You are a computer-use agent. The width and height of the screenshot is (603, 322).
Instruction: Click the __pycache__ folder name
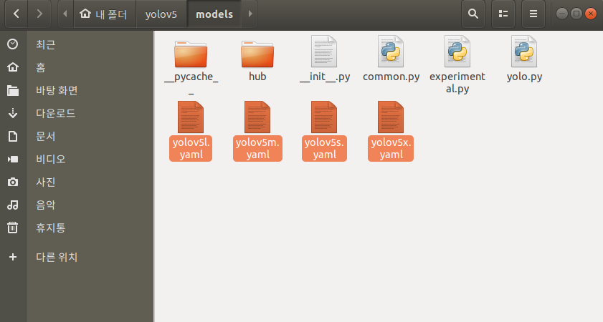191,82
